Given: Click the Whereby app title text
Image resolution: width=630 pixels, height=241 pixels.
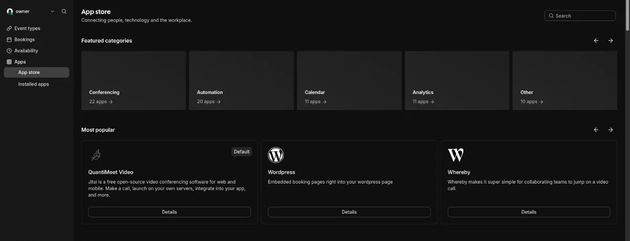Looking at the screenshot, I should click(459, 172).
